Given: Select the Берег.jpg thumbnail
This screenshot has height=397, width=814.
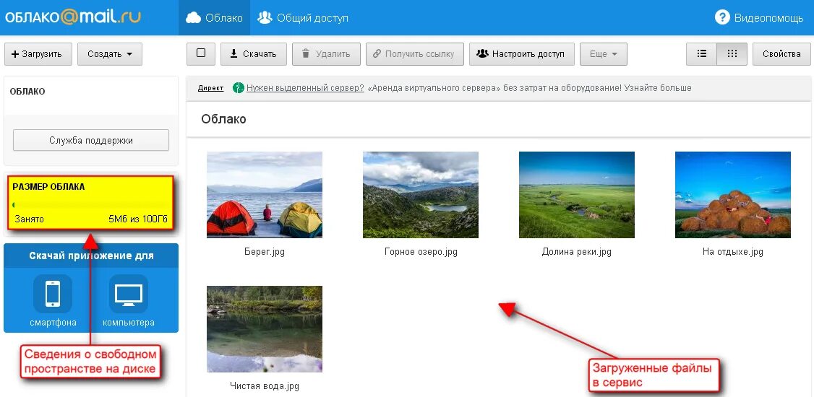Looking at the screenshot, I should coord(265,195).
